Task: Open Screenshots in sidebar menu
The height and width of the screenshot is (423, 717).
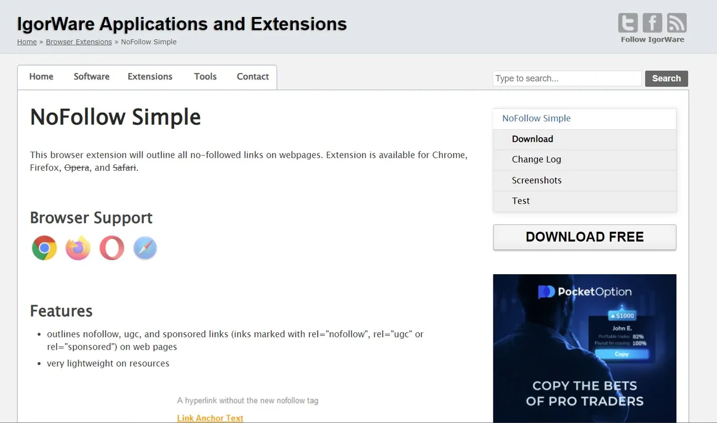Action: (584, 180)
